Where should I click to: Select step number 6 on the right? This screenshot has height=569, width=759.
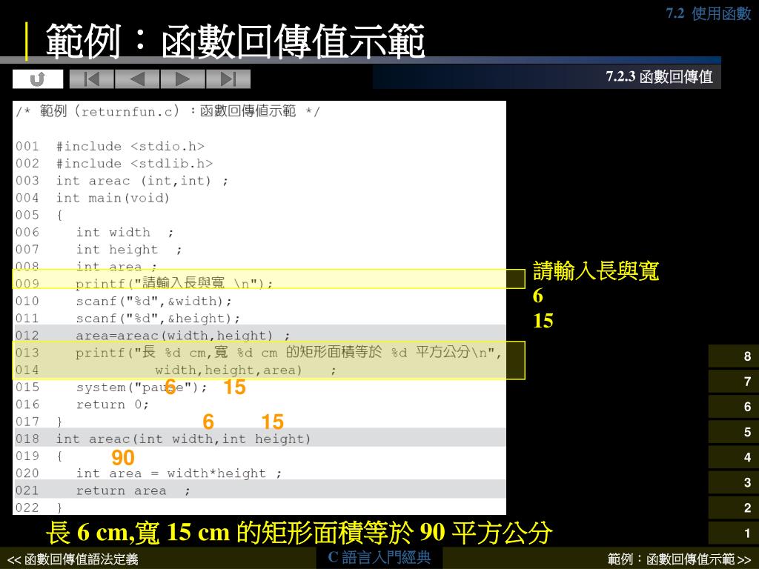click(x=733, y=407)
